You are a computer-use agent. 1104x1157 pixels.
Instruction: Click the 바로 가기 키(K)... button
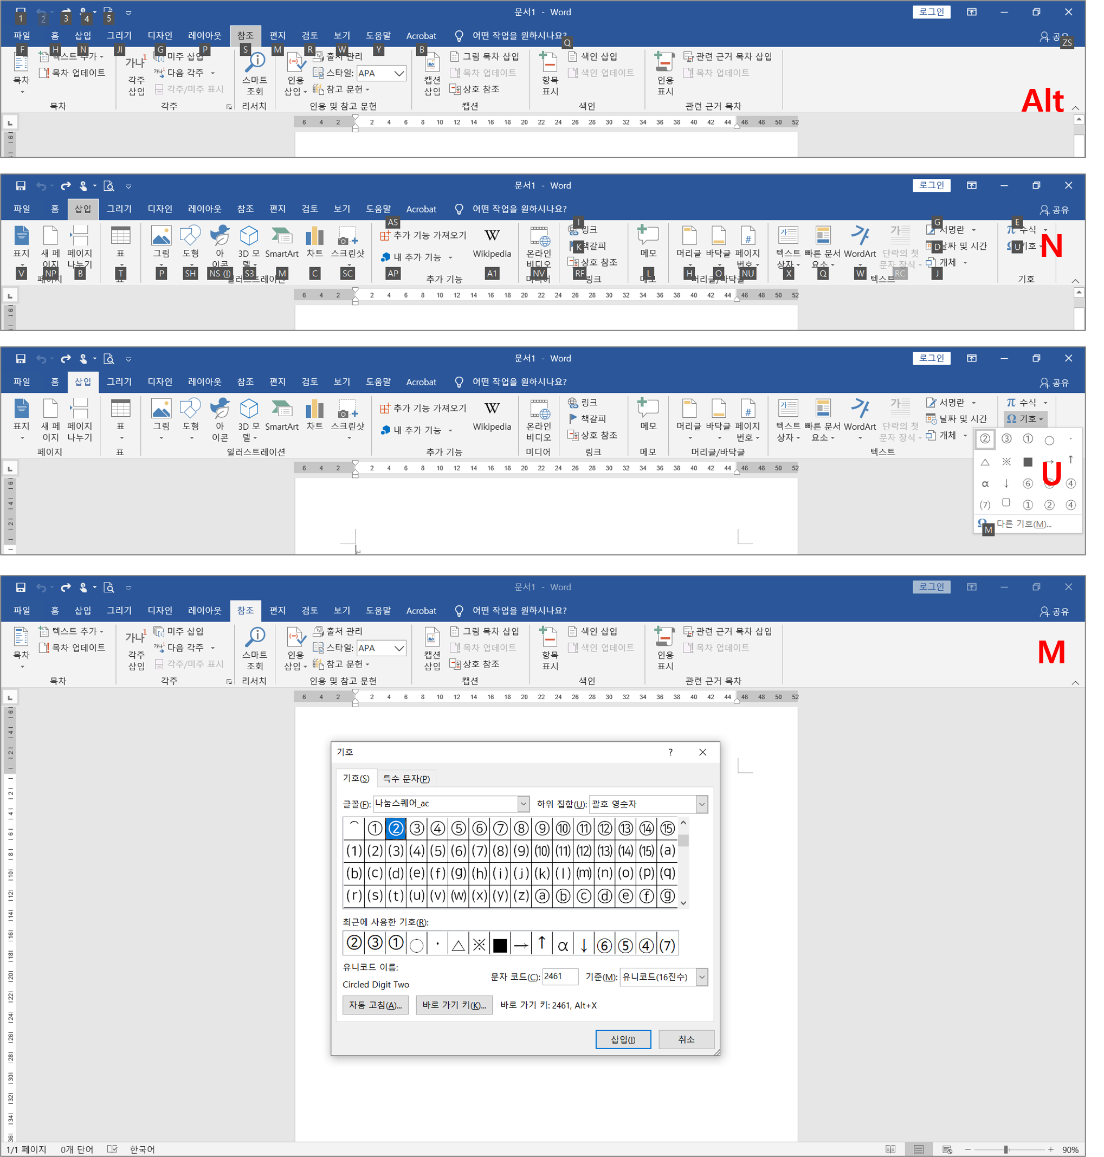[x=454, y=1005]
